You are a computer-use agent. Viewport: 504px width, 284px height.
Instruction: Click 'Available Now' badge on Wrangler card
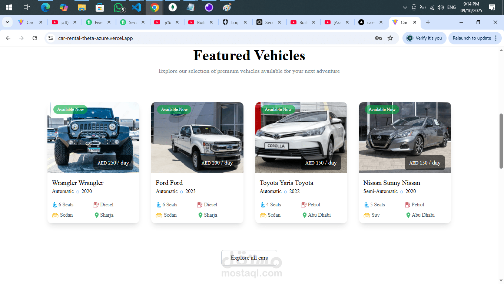pos(70,109)
